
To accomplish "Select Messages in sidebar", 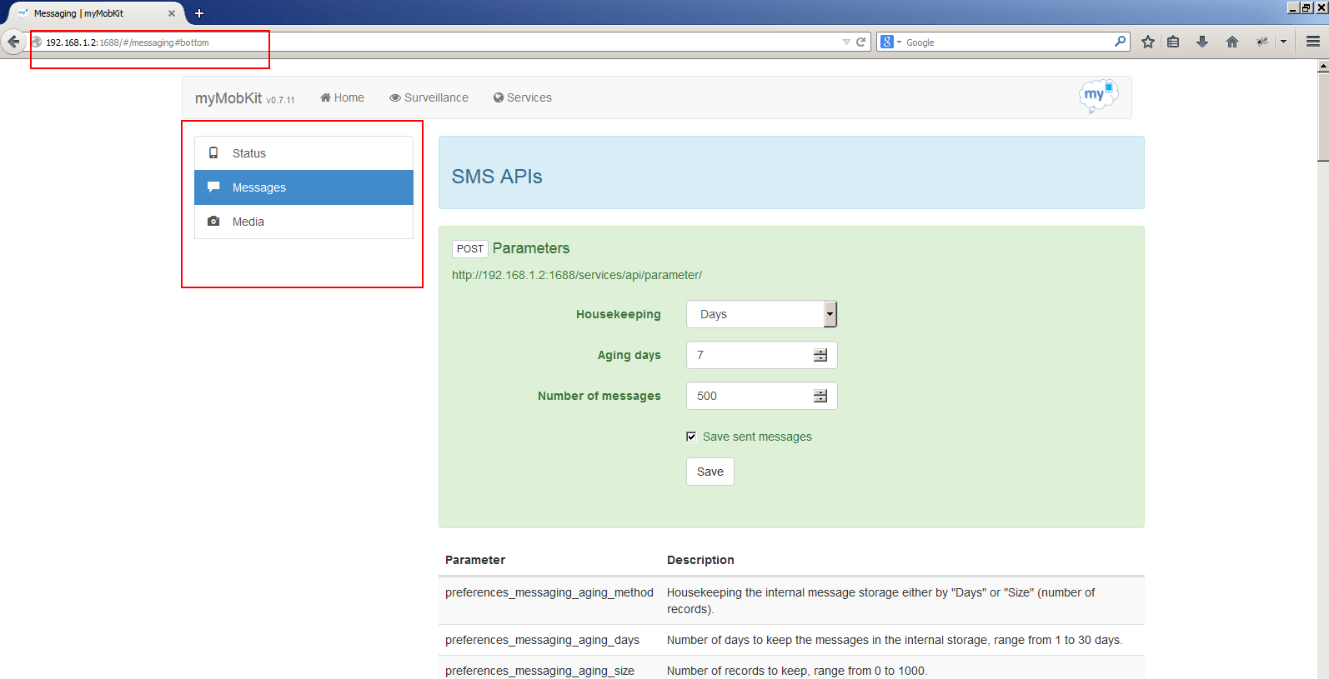I will point(304,187).
